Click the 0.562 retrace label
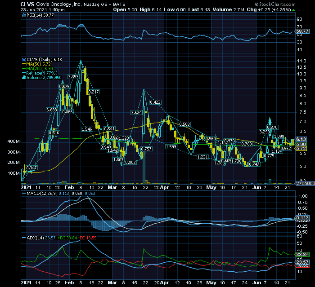 point(286,148)
